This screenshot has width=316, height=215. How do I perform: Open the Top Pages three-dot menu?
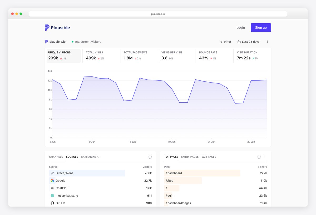pos(265,157)
